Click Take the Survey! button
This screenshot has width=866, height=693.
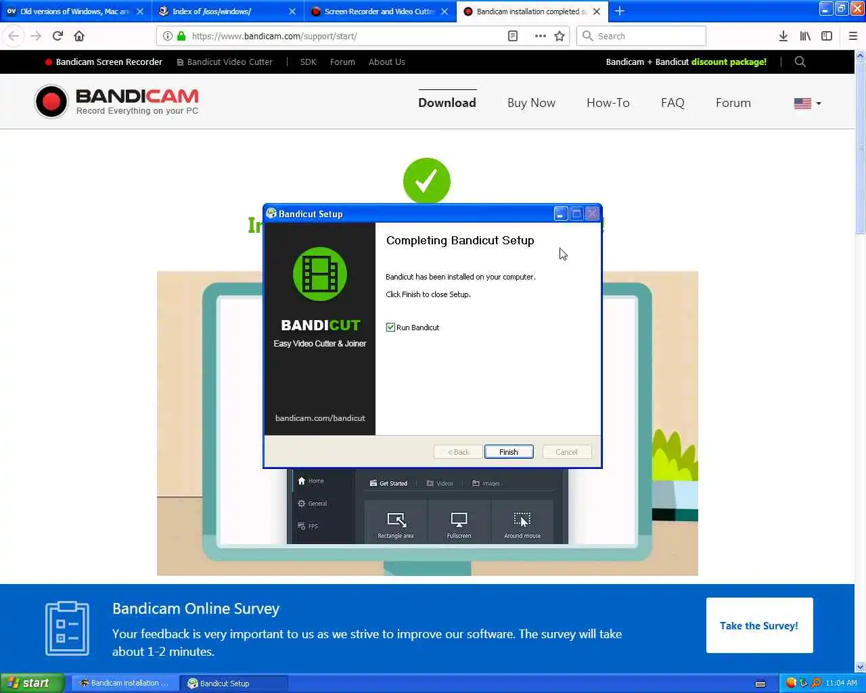759,625
